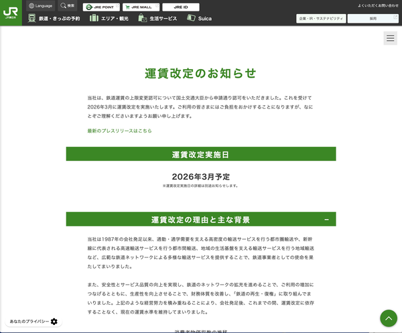This screenshot has height=333, width=402.
Task: Open 鉄道・きっぷの予約 menu
Action: [x=54, y=19]
